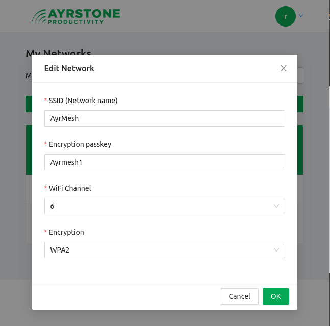Click the 'WiFi Channel' field label
The width and height of the screenshot is (330, 326).
70,188
